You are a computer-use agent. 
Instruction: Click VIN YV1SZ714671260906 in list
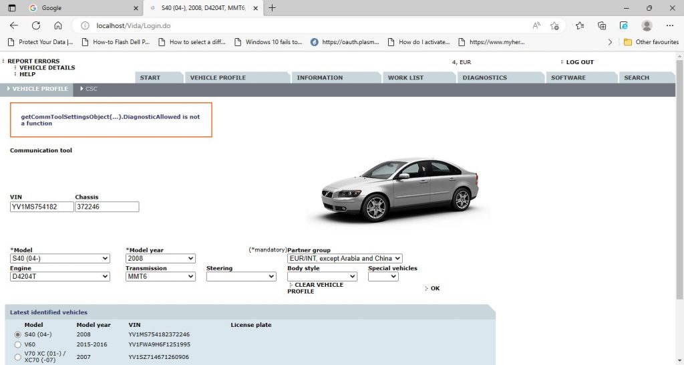(x=159, y=357)
